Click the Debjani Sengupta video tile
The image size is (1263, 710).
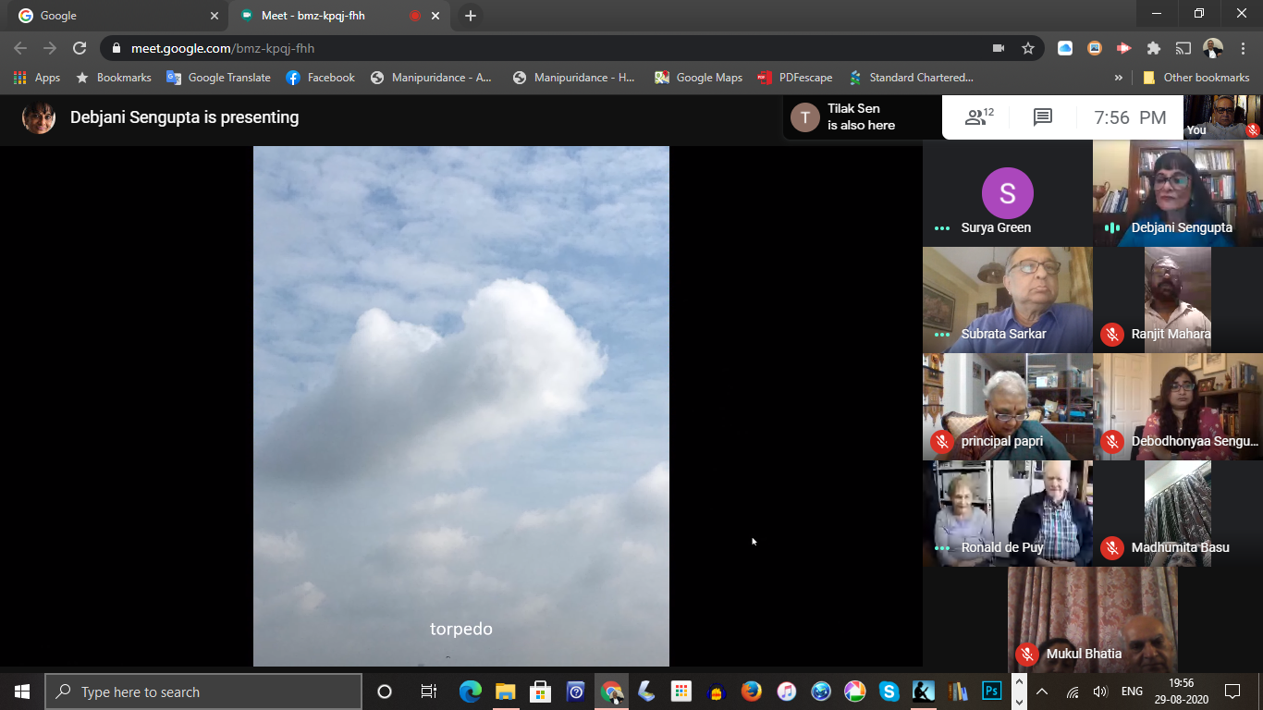(1177, 193)
